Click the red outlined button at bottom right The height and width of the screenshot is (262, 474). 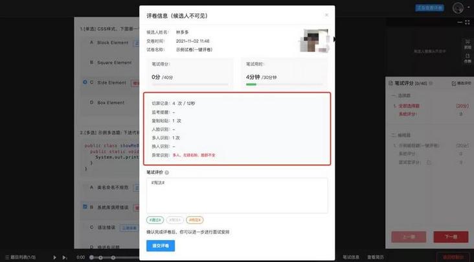point(453,257)
